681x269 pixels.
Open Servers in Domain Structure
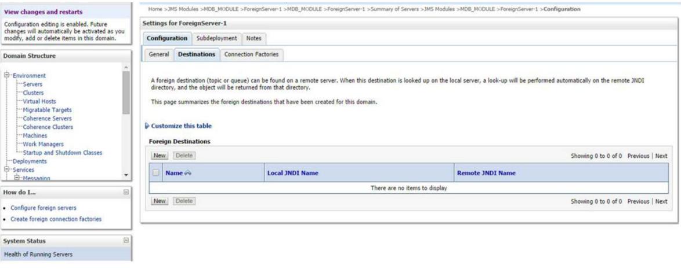[x=32, y=84]
